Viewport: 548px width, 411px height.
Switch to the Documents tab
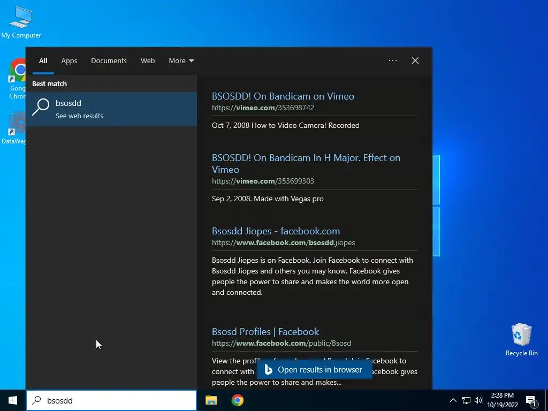(109, 61)
